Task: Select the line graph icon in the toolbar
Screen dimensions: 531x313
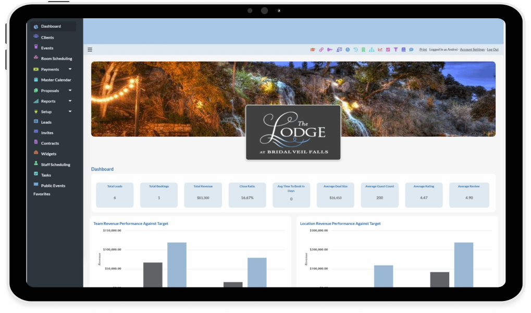Action: click(x=380, y=49)
